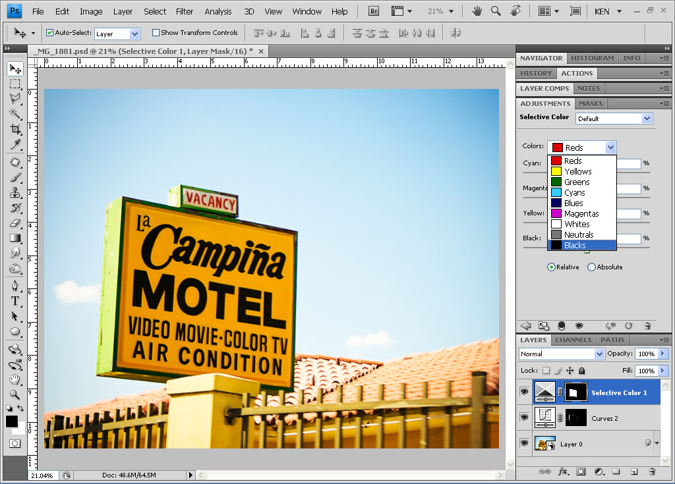Open the Filter menu

[x=185, y=12]
